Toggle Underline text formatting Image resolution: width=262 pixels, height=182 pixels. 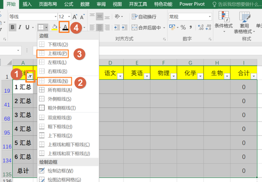click(27, 27)
